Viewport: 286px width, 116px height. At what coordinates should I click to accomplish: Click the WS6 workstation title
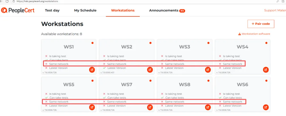pos(242,85)
